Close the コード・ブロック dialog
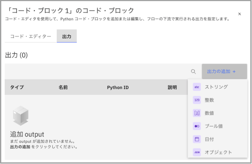The image size is (252, 164). [x=239, y=14]
